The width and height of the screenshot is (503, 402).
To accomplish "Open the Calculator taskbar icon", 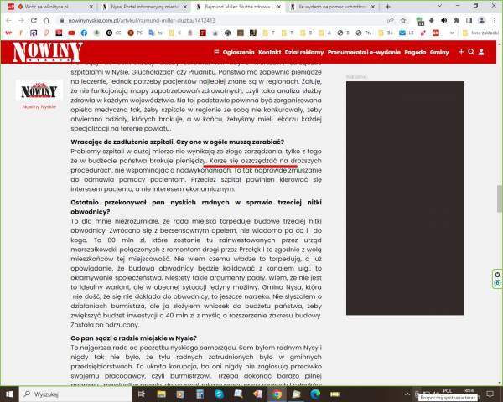I will pos(200,394).
